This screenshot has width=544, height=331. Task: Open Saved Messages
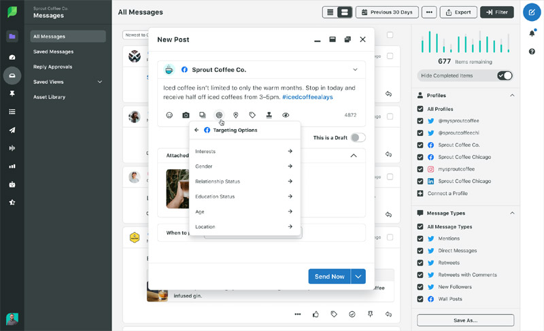tap(54, 52)
